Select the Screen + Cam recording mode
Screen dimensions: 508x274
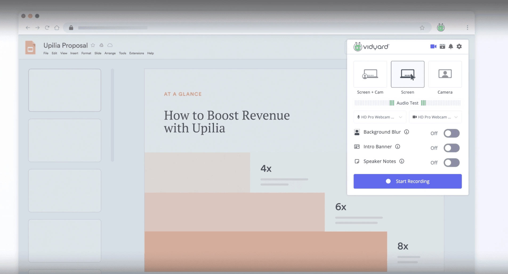click(x=370, y=74)
